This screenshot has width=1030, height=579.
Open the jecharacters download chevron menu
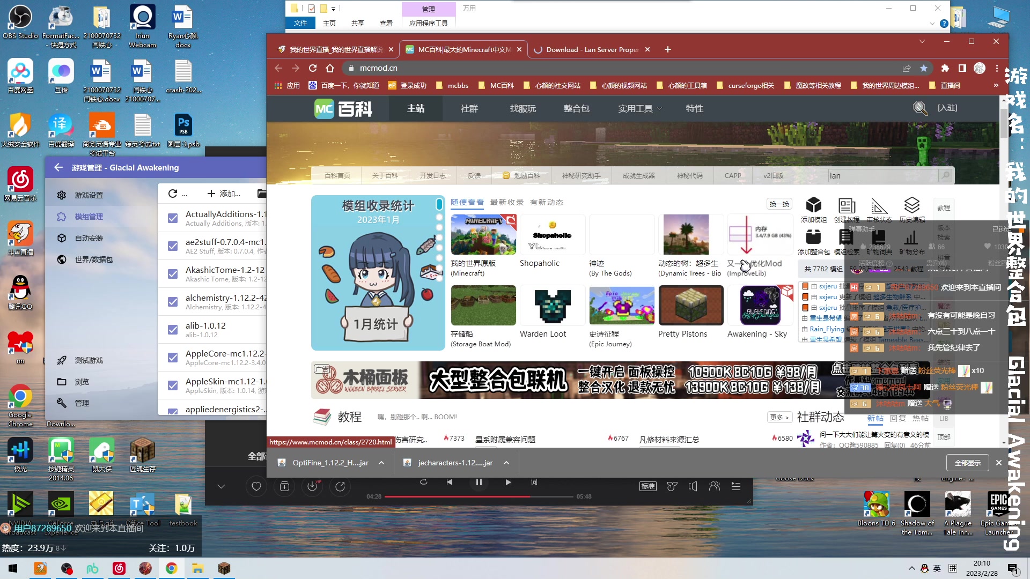pos(506,463)
